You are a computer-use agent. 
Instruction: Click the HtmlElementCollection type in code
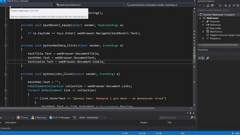(45, 86)
